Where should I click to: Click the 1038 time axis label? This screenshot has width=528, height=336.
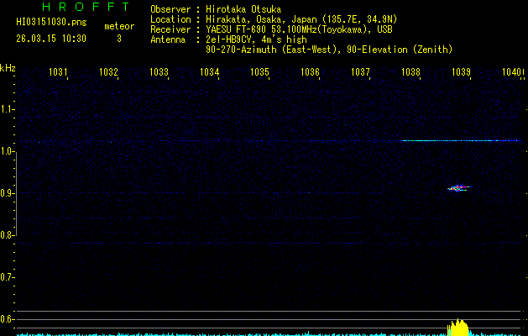pos(410,71)
